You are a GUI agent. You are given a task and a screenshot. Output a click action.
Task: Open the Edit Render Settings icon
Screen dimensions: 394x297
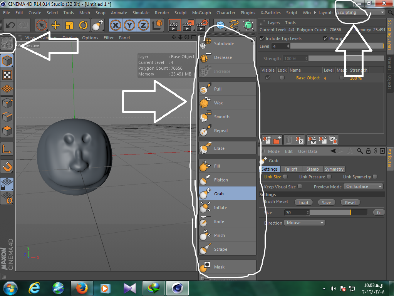[202, 25]
